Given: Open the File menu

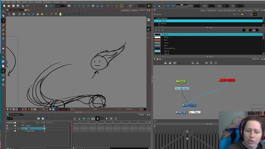Looking at the screenshot, I should tap(3, 2).
